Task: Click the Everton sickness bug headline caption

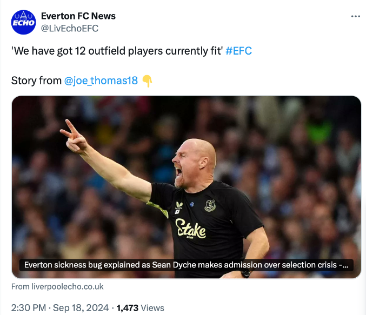Action: (186, 265)
